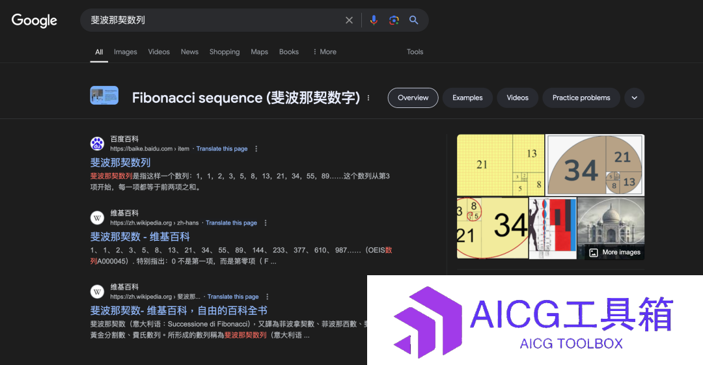Open 斐波那契数- 维基百科，自由的百科全书 result
703x365 pixels.
tap(179, 310)
